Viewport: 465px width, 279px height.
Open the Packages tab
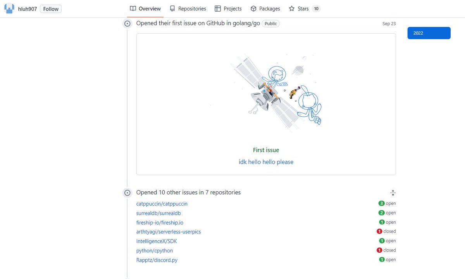click(x=265, y=9)
